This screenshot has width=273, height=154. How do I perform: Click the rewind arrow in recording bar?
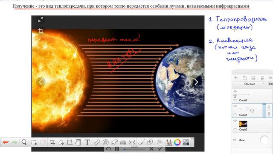(108, 149)
